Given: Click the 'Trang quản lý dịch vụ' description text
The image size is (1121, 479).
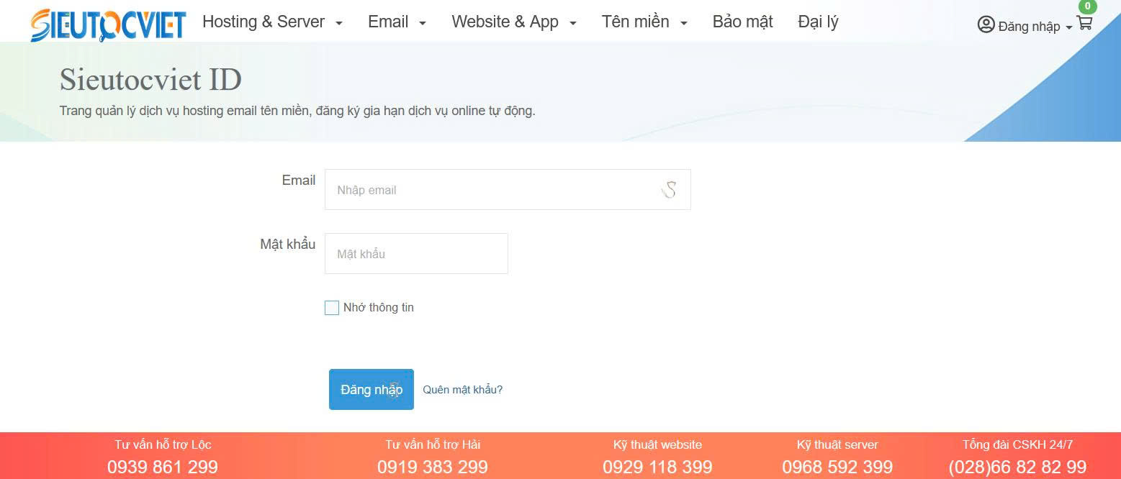Looking at the screenshot, I should pyautogui.click(x=297, y=111).
